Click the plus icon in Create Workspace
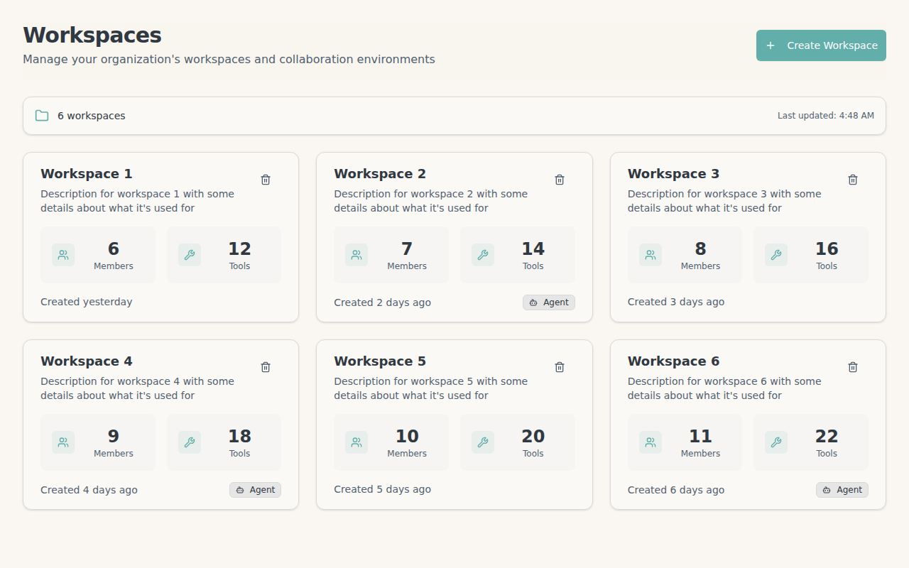The height and width of the screenshot is (568, 909). coord(771,45)
